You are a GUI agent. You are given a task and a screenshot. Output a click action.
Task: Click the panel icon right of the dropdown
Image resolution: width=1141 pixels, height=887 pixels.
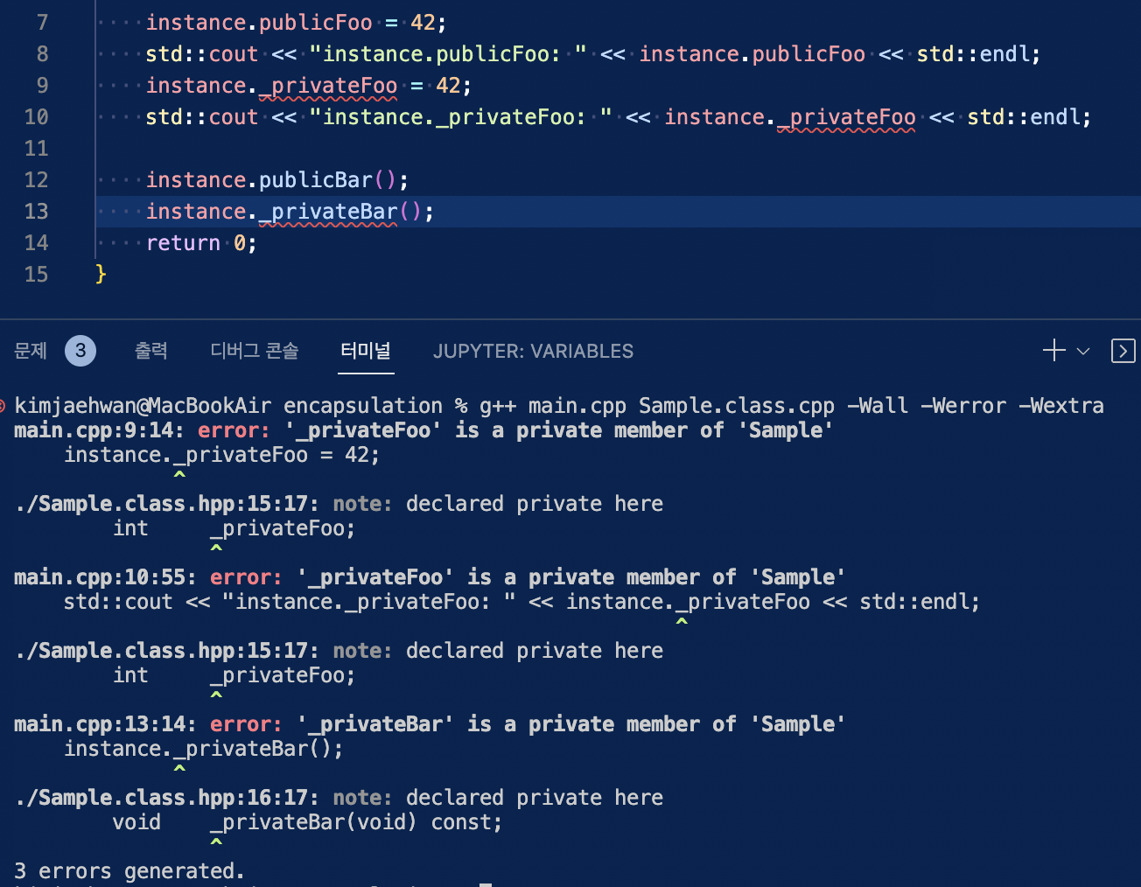click(x=1123, y=351)
